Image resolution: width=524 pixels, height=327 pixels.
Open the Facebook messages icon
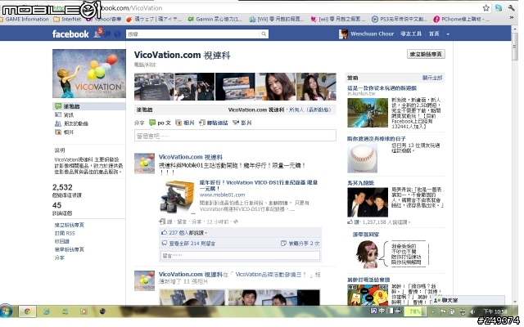tap(108, 34)
